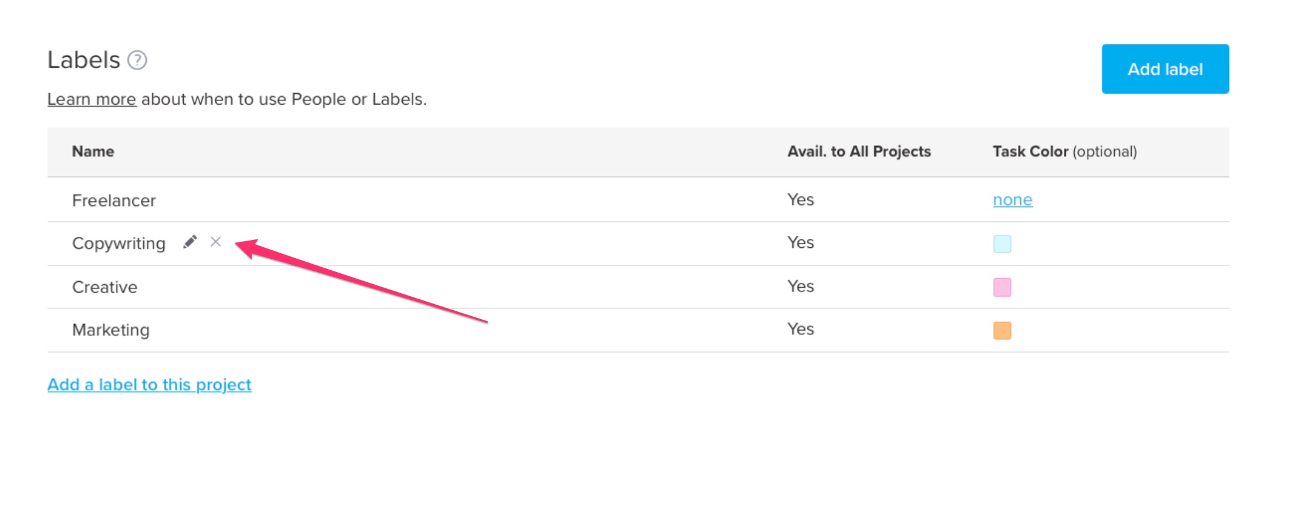Click Yes for the Freelancer label
Viewport: 1298px width, 515px height.
(x=800, y=199)
